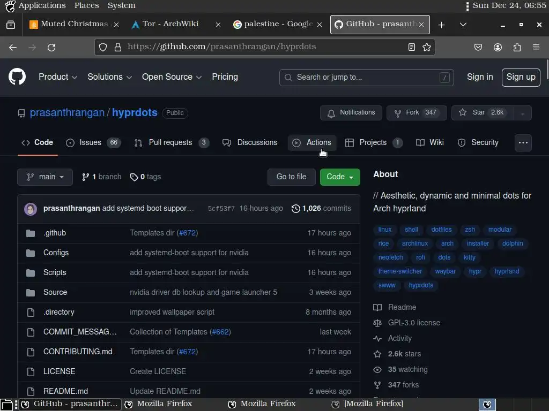Open the green Code dropdown
Image resolution: width=549 pixels, height=411 pixels.
(339, 177)
